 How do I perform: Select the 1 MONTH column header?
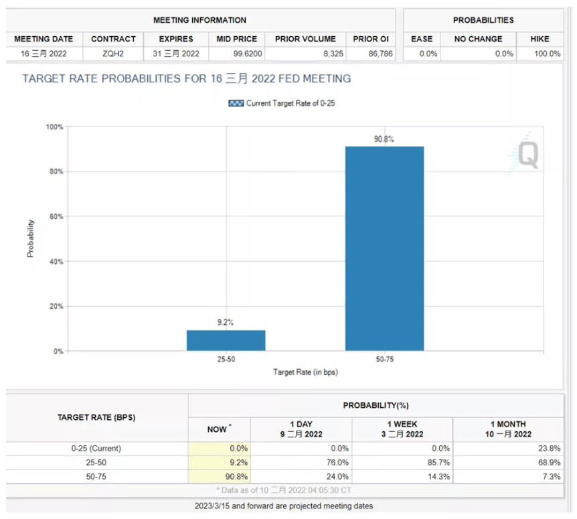click(508, 429)
